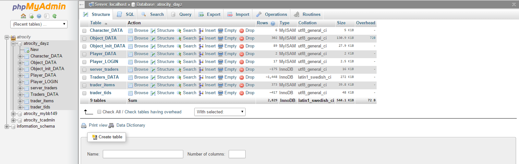Enable the Check All checkbox
The width and height of the screenshot is (519, 164).
click(99, 112)
